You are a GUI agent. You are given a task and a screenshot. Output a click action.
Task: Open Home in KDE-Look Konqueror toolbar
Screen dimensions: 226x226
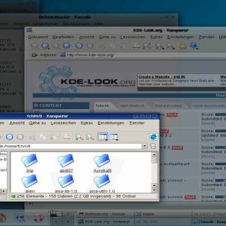(66, 46)
